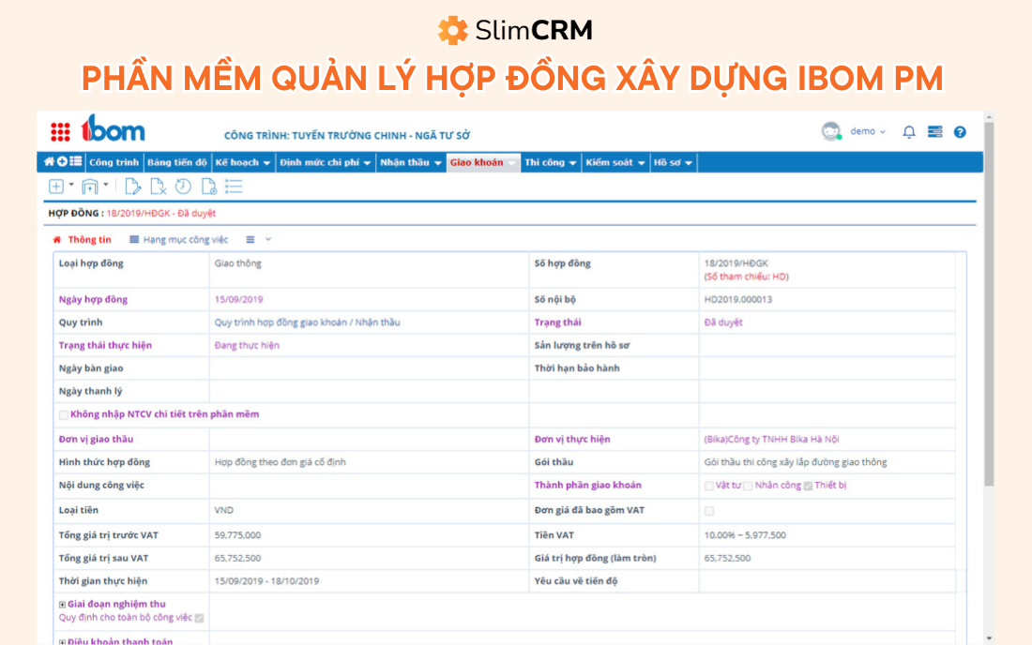Click the Đã duyệt status link
The height and width of the screenshot is (645, 1032).
pos(722,322)
